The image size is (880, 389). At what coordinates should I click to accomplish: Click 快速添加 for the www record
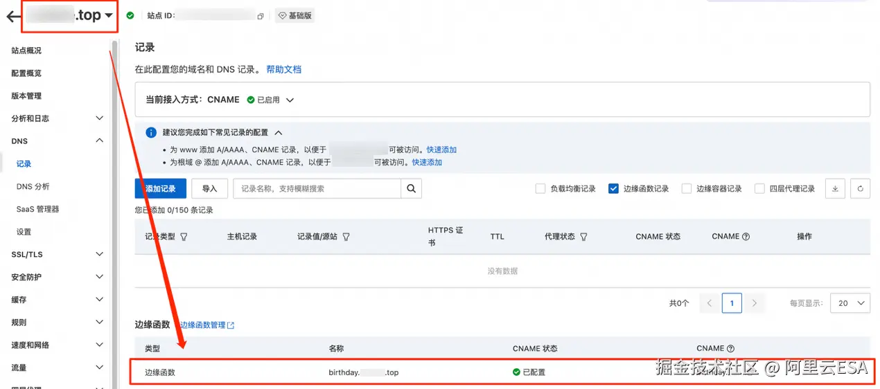pyautogui.click(x=441, y=150)
